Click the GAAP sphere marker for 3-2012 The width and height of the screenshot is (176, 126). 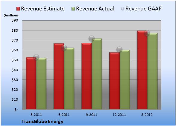tap(147, 33)
